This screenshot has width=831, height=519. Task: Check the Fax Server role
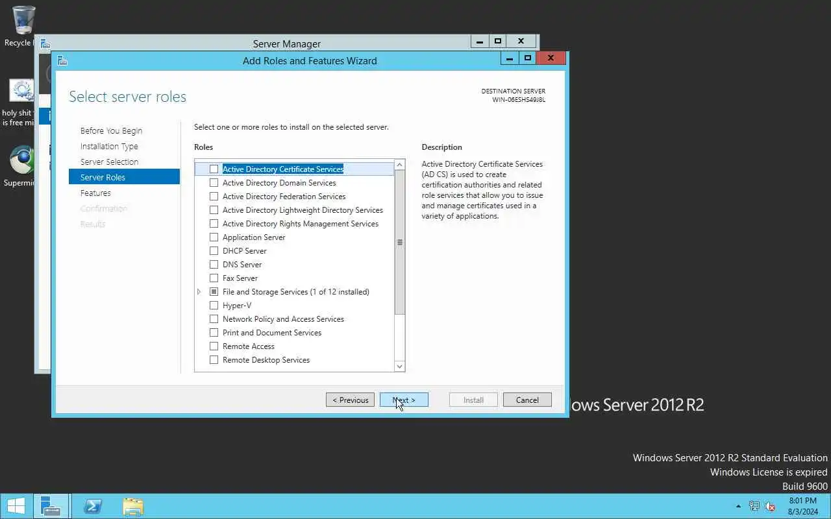[x=214, y=278]
